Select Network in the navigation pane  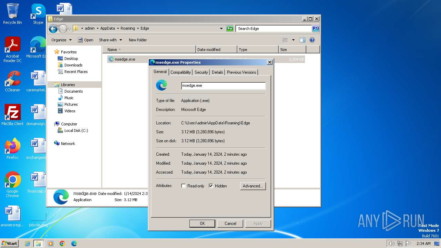68,144
